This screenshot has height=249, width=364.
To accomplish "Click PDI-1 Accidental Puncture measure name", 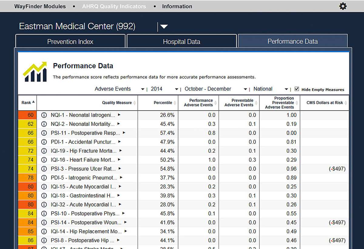I will tap(83, 142).
